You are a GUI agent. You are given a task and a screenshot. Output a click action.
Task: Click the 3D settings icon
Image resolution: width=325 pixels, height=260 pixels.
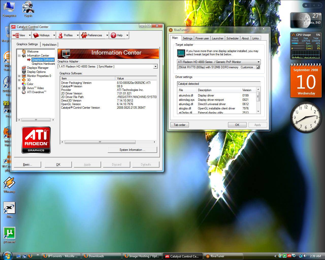pos(24,80)
